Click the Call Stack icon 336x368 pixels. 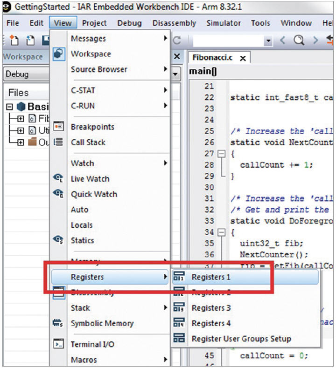(59, 143)
